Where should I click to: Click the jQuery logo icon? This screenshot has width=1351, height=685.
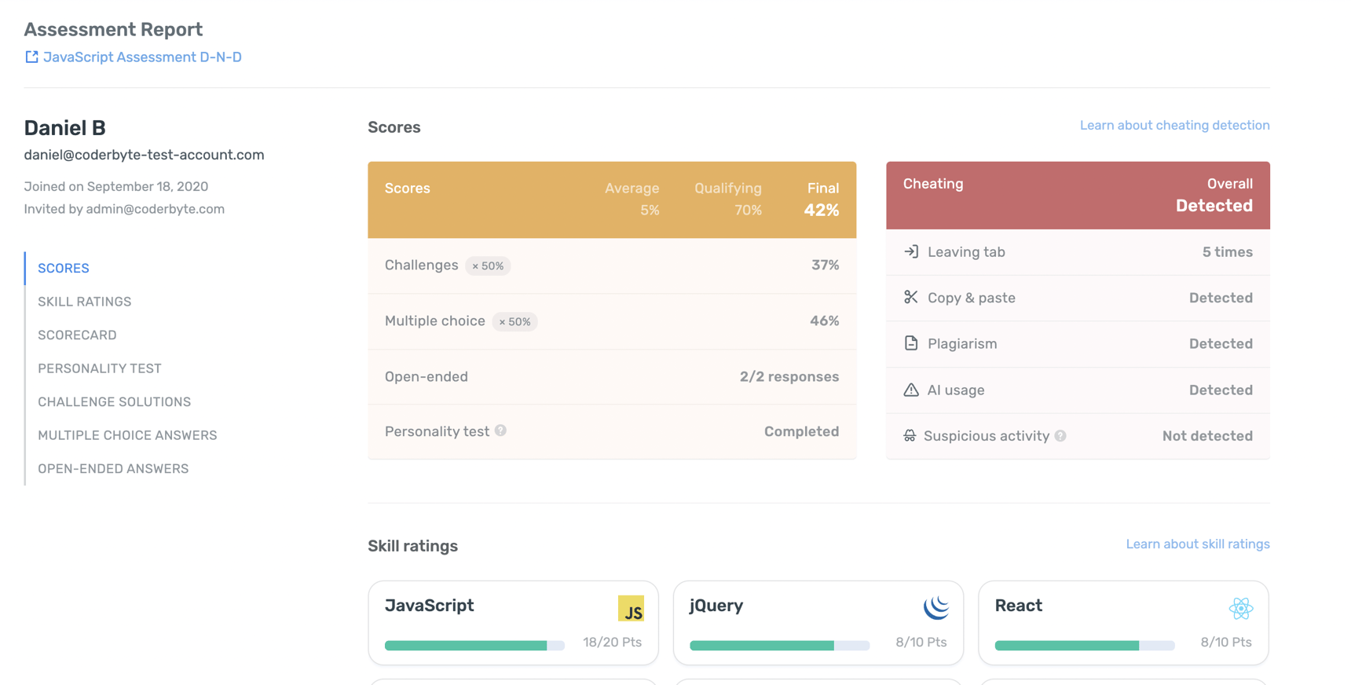935,607
